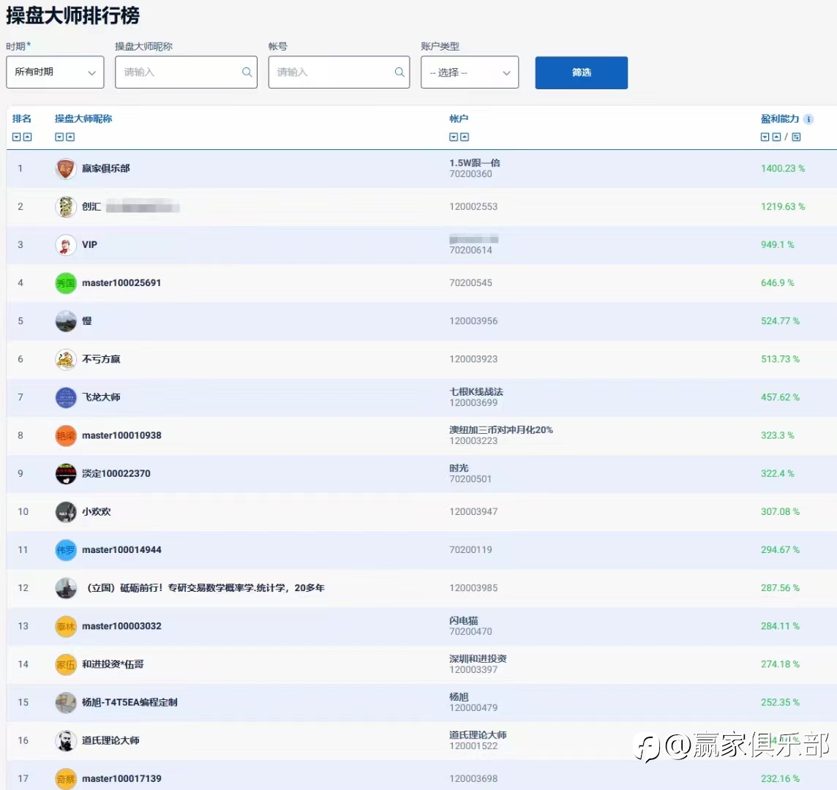Screen dimensions: 837x790
Task: Open the 账户类型 account type dropdown
Action: [x=470, y=72]
